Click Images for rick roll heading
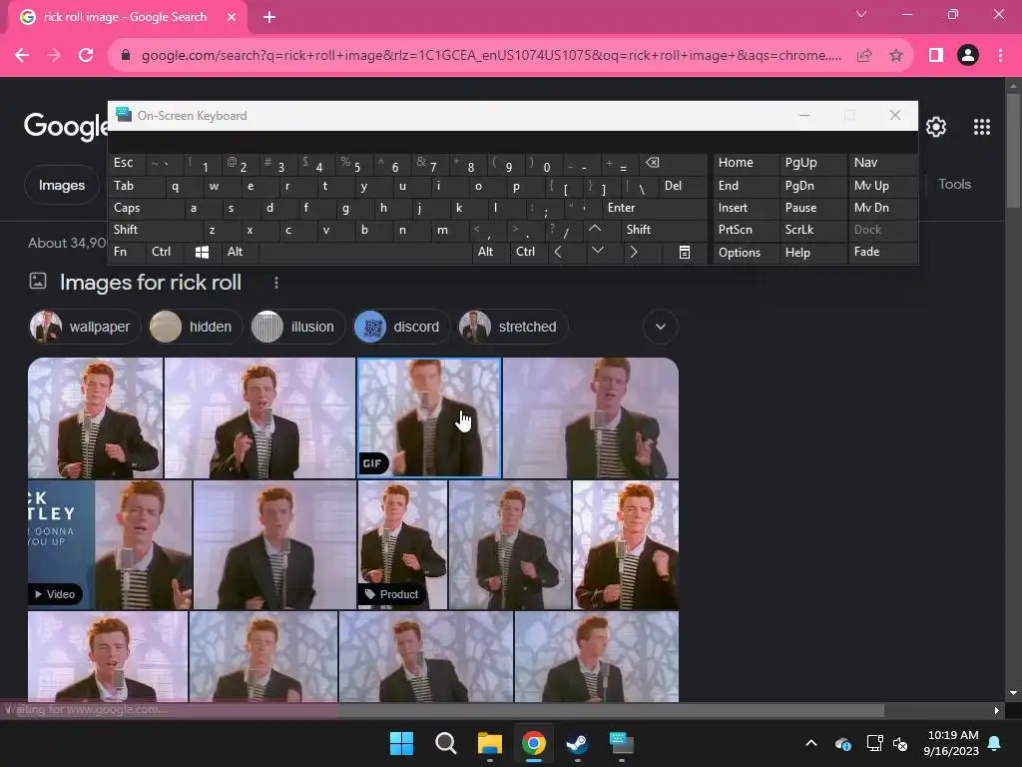This screenshot has width=1022, height=767. (x=151, y=283)
